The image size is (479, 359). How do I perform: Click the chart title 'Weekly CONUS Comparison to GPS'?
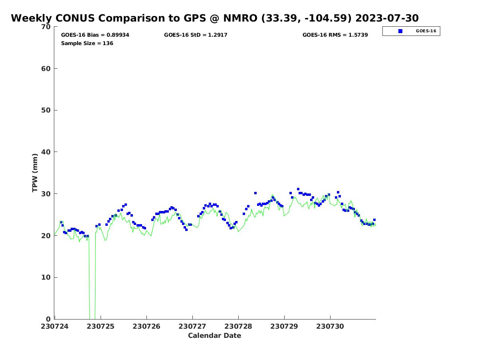(215, 18)
